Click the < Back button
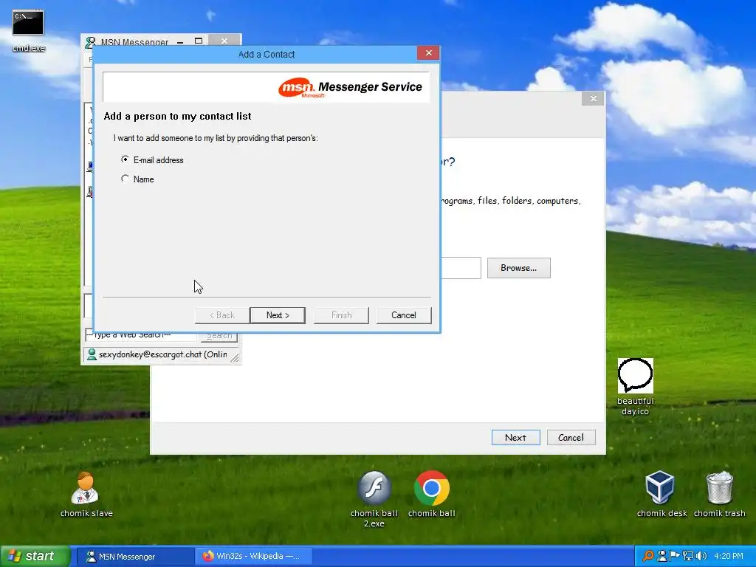This screenshot has height=567, width=756. 222,315
